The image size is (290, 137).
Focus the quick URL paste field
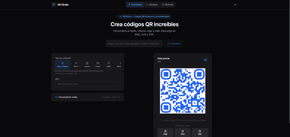(134, 44)
